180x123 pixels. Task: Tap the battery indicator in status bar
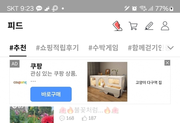(172, 8)
